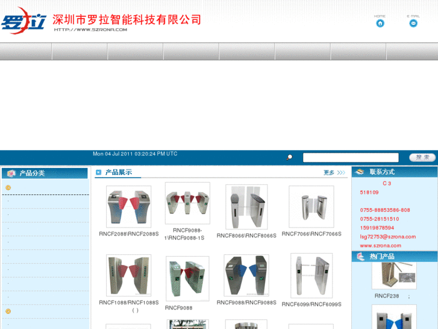438x329 pixels.
Task: Click phone number 0755-28151510
Action: 380,219
